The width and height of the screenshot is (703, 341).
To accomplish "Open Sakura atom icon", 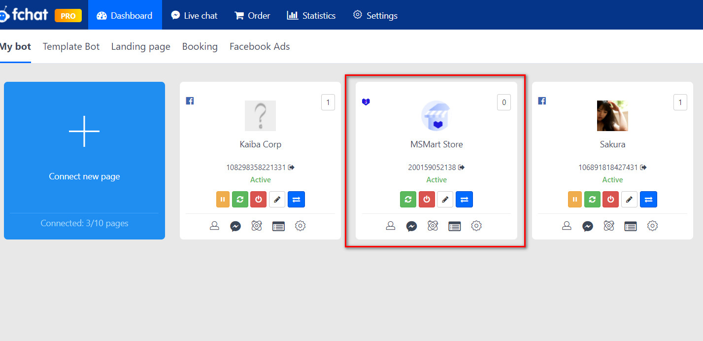I will coord(609,226).
